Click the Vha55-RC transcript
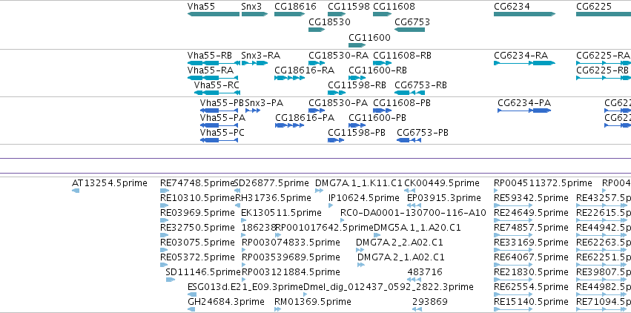Screen dimensions: 631x313 point(217,93)
